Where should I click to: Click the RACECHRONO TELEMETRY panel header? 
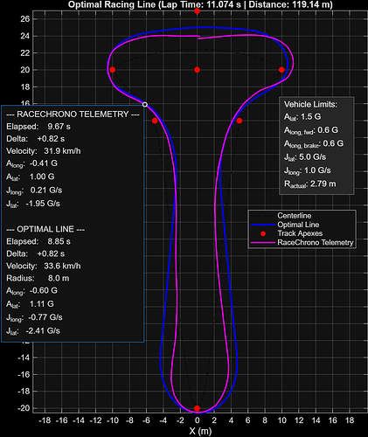[73, 114]
